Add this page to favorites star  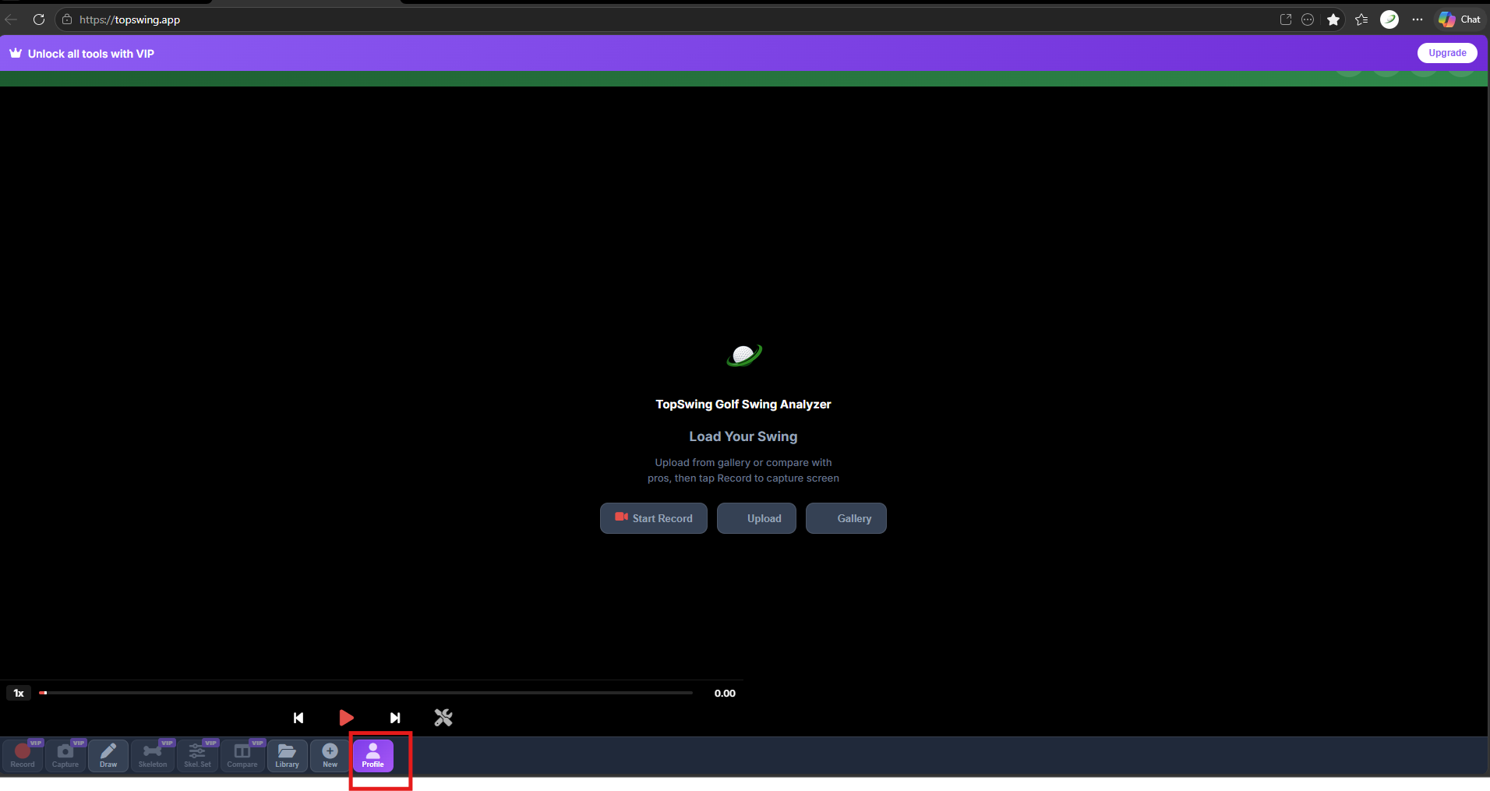tap(1333, 19)
